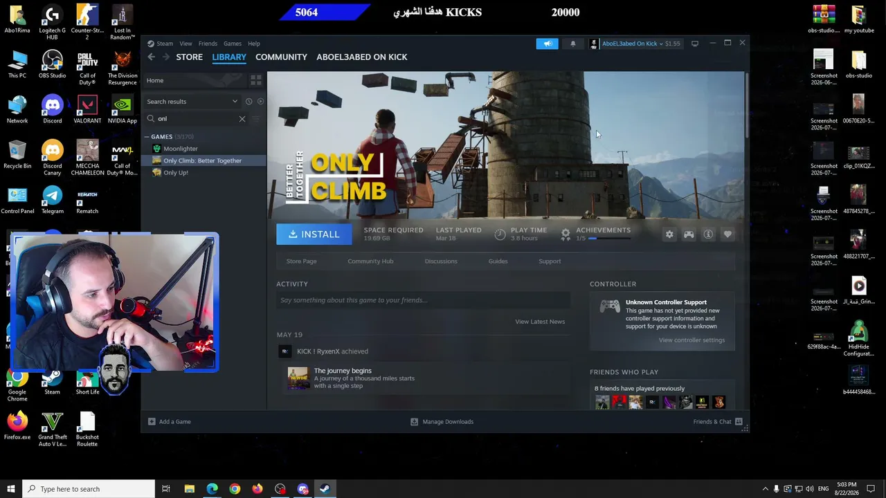The image size is (886, 498).
Task: Open the Support link
Action: click(x=550, y=261)
